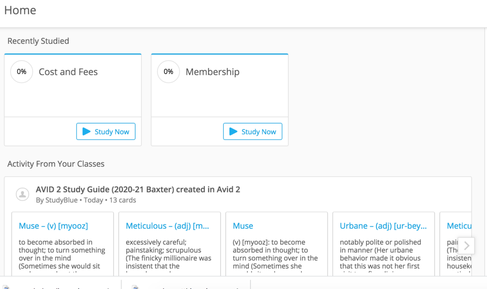
Task: Click the Membership 0% progress circle
Action: pos(168,72)
